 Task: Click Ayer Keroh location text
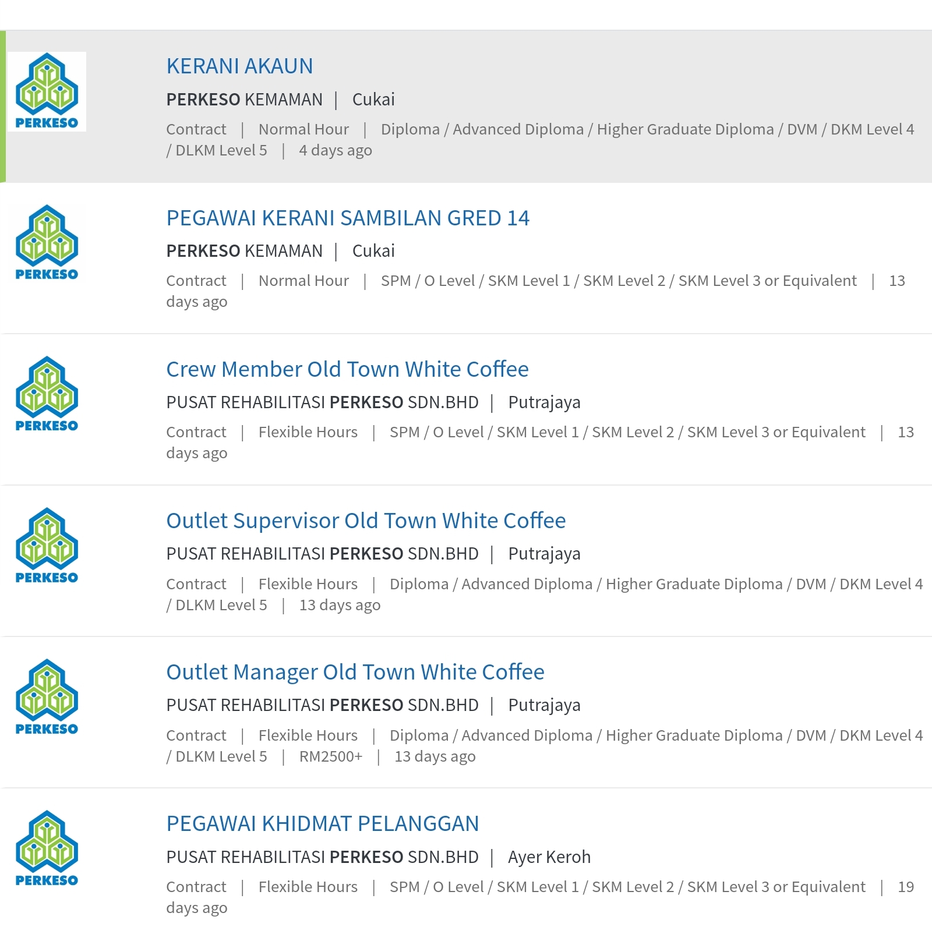pos(549,857)
